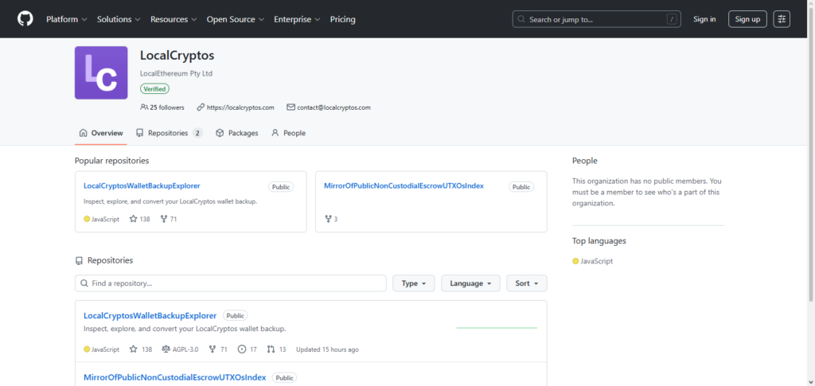815x386 pixels.
Task: Open fork count on MirrorOfPublicNonCustodialEscrowUTXOsIndex card
Action: [x=331, y=219]
